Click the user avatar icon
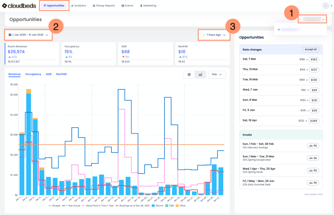Image resolution: width=334 pixels, height=215 pixels. (x=325, y=6)
